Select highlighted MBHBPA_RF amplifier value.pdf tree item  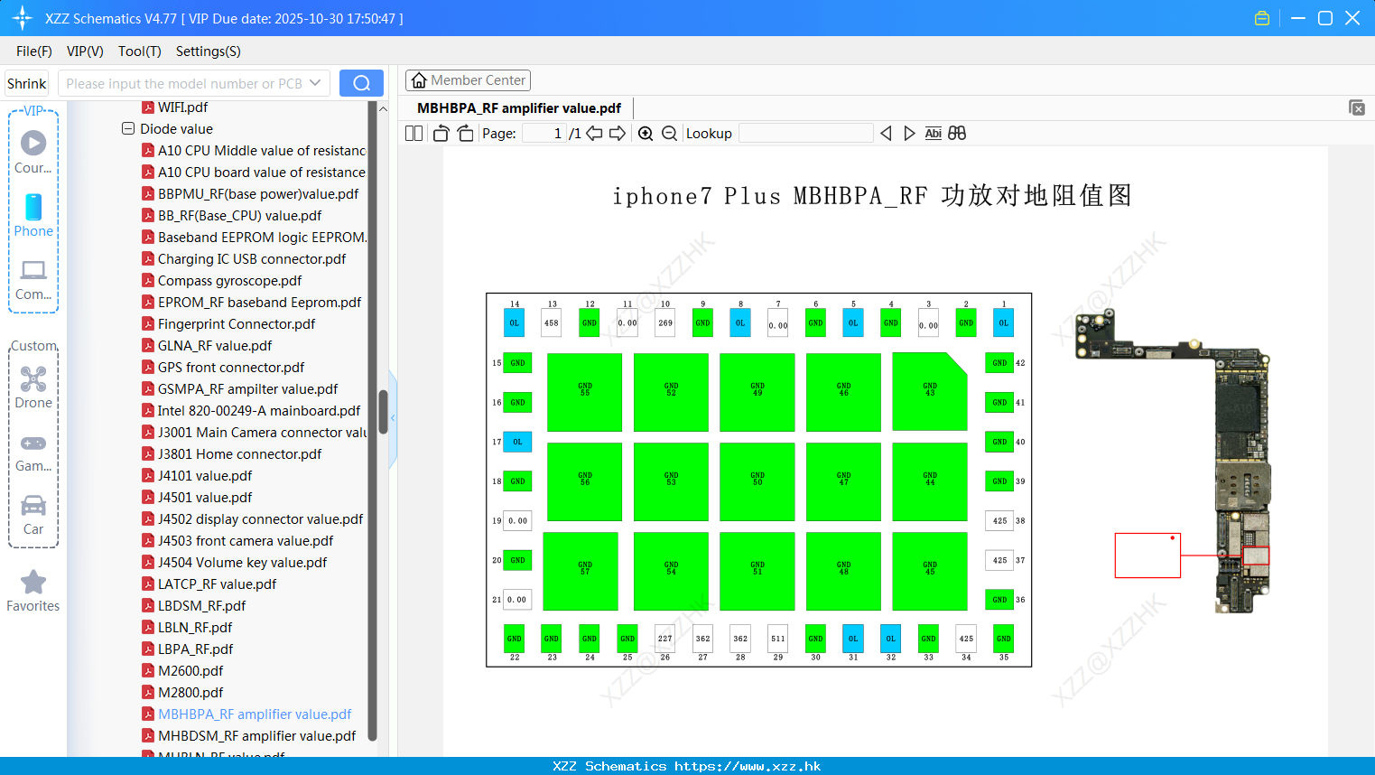[247, 714]
